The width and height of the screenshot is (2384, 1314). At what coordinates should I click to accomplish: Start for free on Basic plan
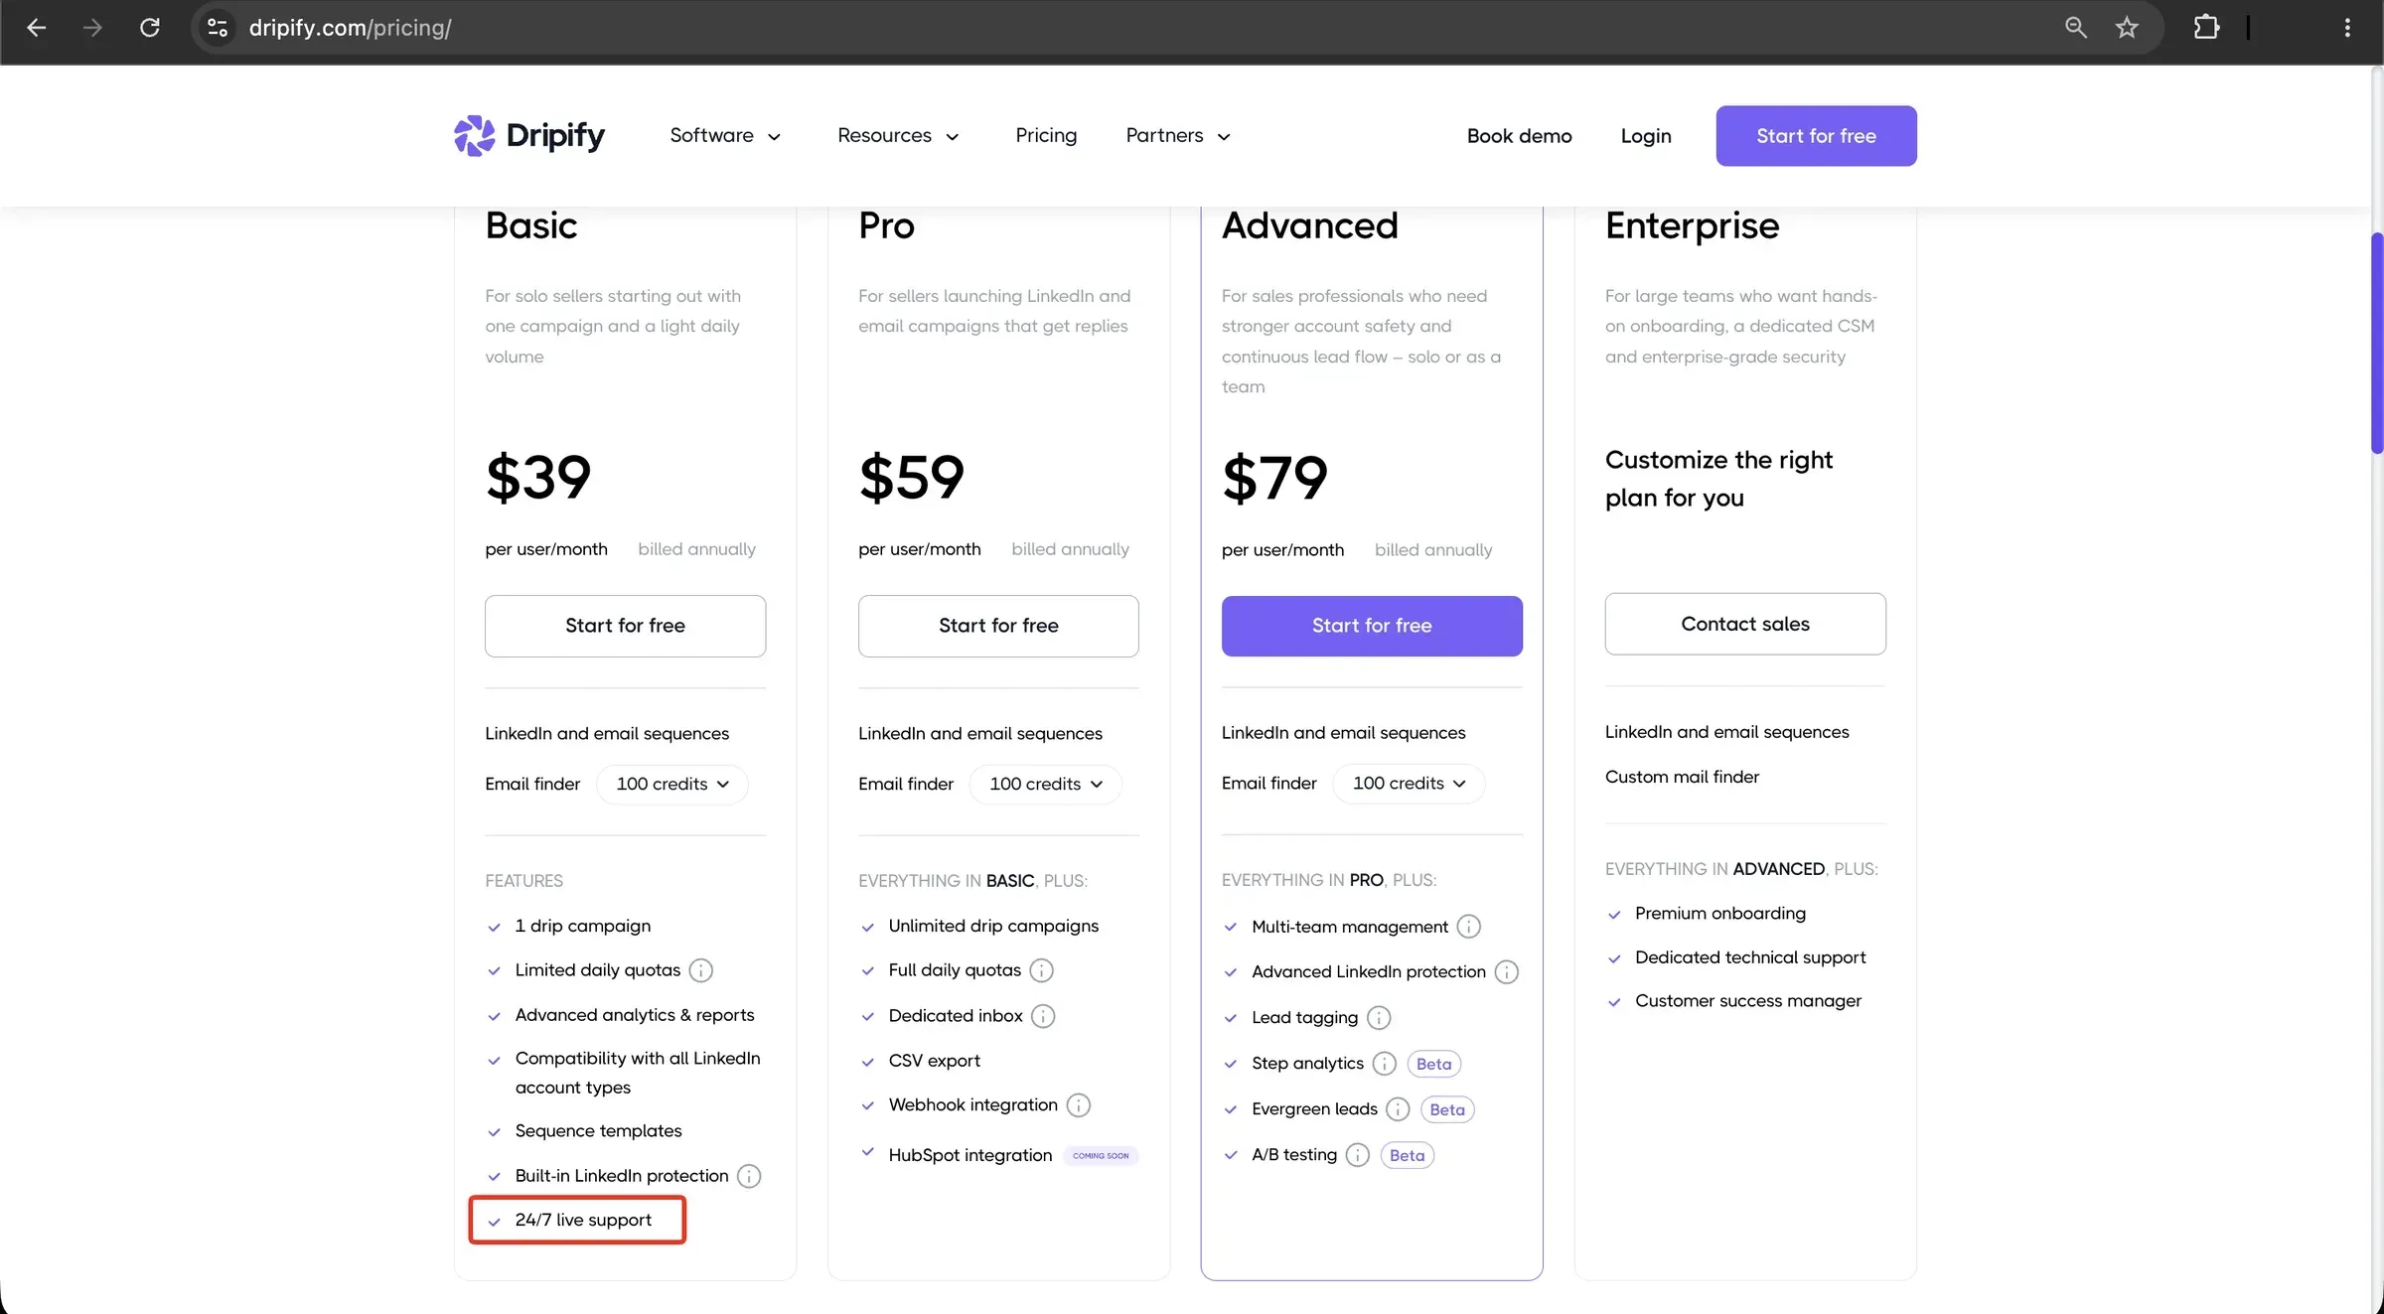[625, 626]
